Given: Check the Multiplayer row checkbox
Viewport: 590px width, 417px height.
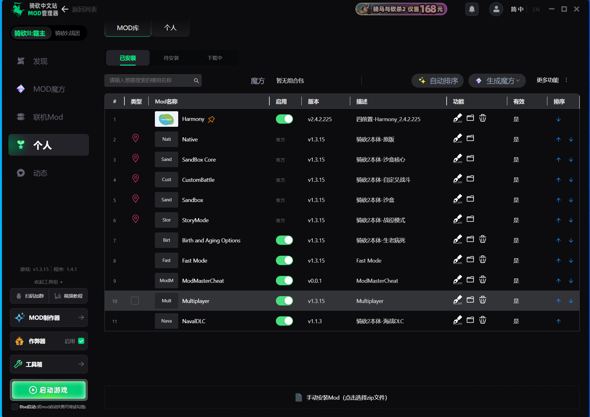Looking at the screenshot, I should coord(135,301).
